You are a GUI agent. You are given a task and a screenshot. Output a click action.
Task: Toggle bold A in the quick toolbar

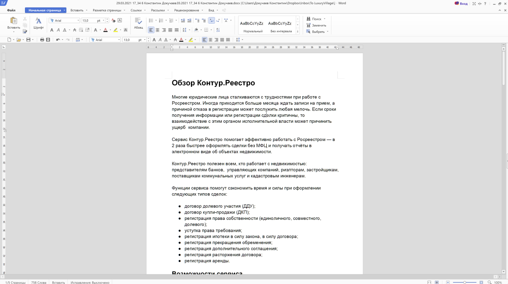click(x=154, y=40)
